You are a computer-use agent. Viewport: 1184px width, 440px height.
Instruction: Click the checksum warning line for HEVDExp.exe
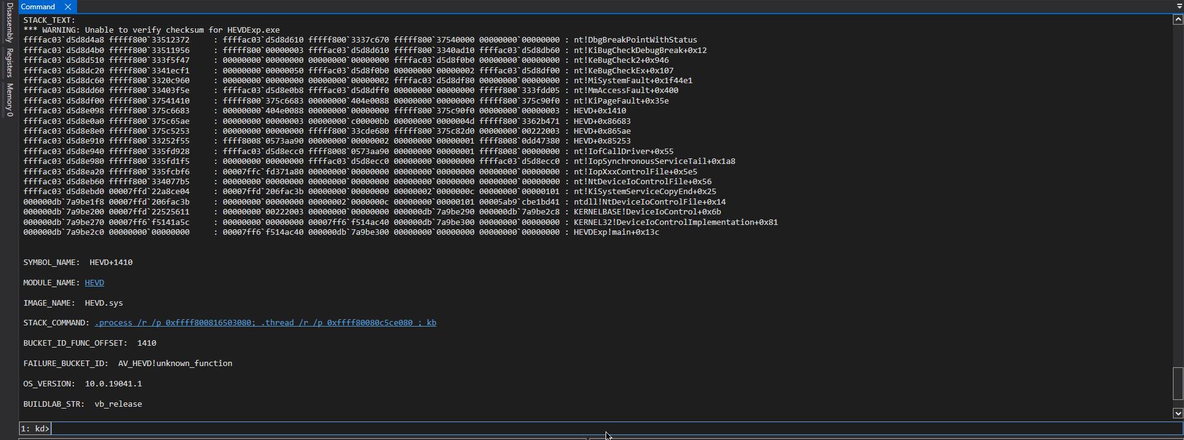(152, 30)
